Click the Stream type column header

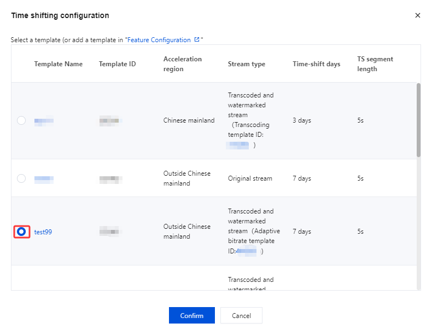(x=247, y=64)
